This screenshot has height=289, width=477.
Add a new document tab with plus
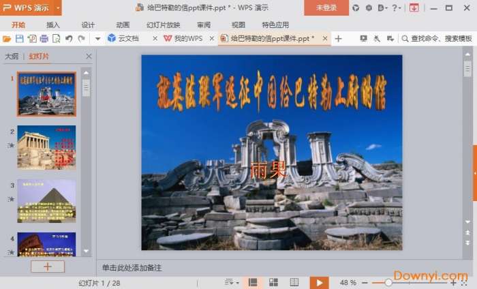338,39
